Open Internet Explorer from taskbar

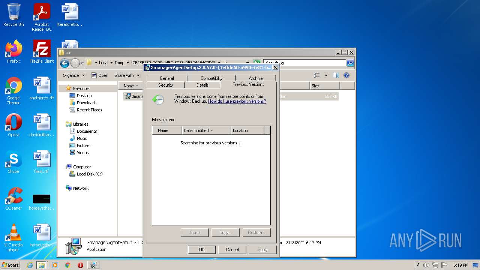click(x=30, y=265)
